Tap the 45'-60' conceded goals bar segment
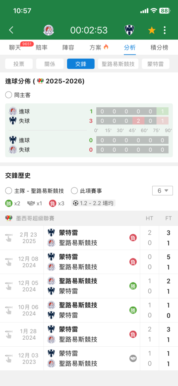This screenshot has height=386, width=178. [x=138, y=121]
